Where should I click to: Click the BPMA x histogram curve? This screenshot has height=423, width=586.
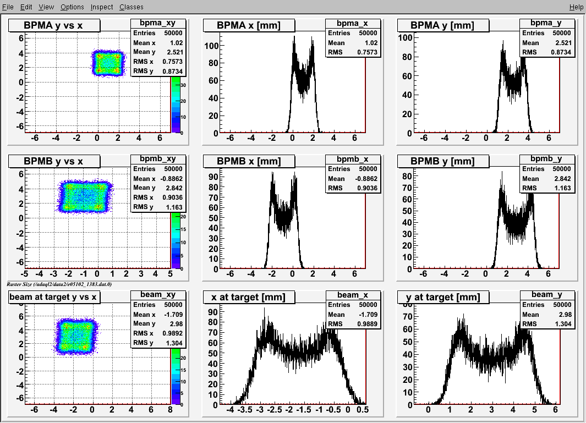point(303,84)
